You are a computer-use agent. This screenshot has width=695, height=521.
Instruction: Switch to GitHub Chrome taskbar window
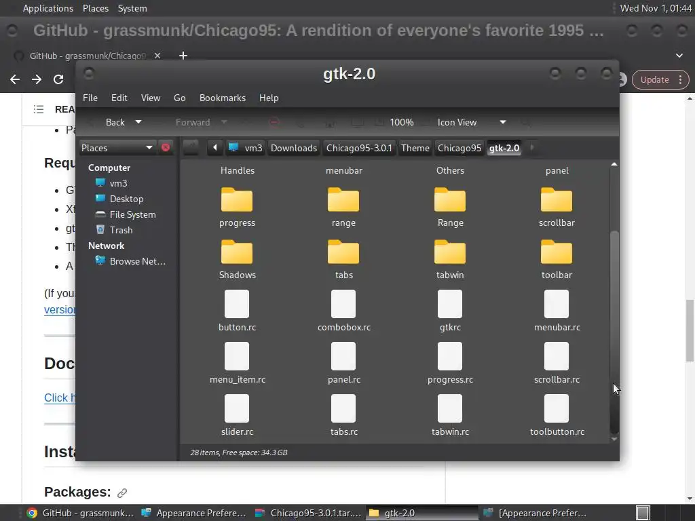click(80, 513)
